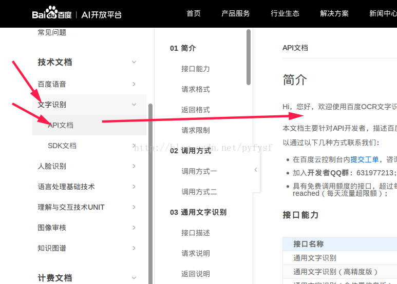Click the API文档 page title

tap(295, 48)
